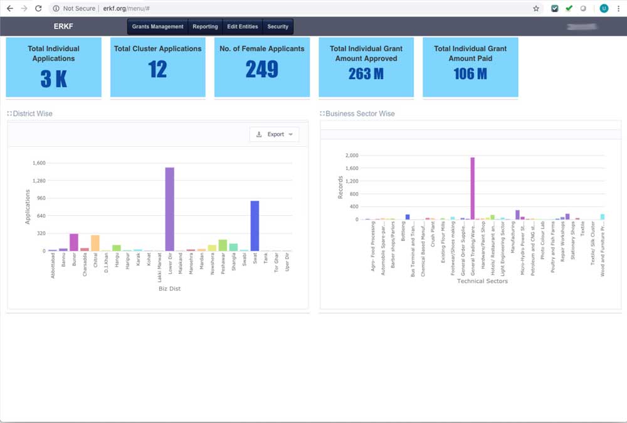The width and height of the screenshot is (627, 423).
Task: Open the Grants Management menu
Action: click(x=157, y=26)
